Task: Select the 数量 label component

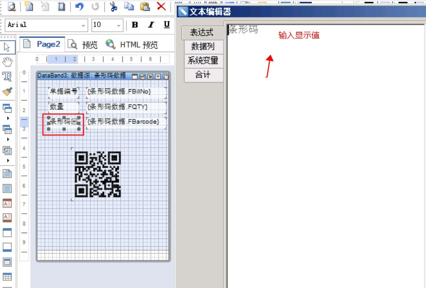Action: pyautogui.click(x=64, y=107)
